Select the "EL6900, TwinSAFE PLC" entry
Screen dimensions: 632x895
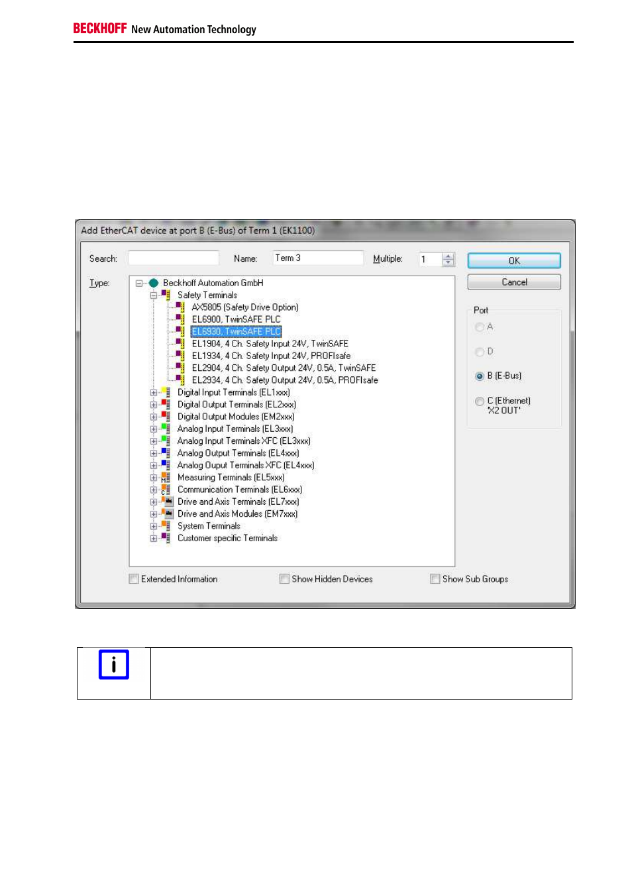237,319
